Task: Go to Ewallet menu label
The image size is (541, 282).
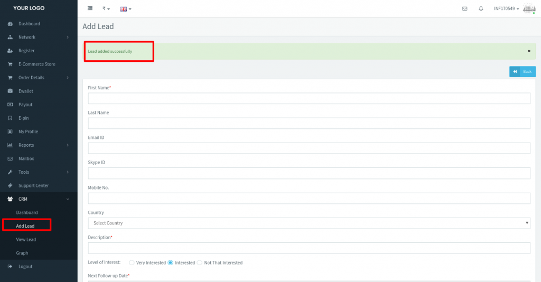Action: pos(26,91)
